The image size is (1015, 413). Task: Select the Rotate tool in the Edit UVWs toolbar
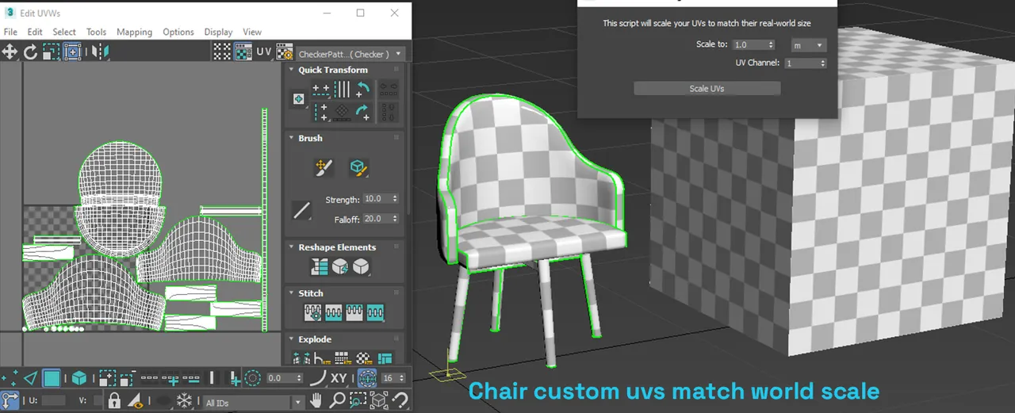click(30, 52)
